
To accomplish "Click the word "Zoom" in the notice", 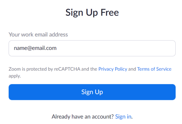I will (14, 69).
